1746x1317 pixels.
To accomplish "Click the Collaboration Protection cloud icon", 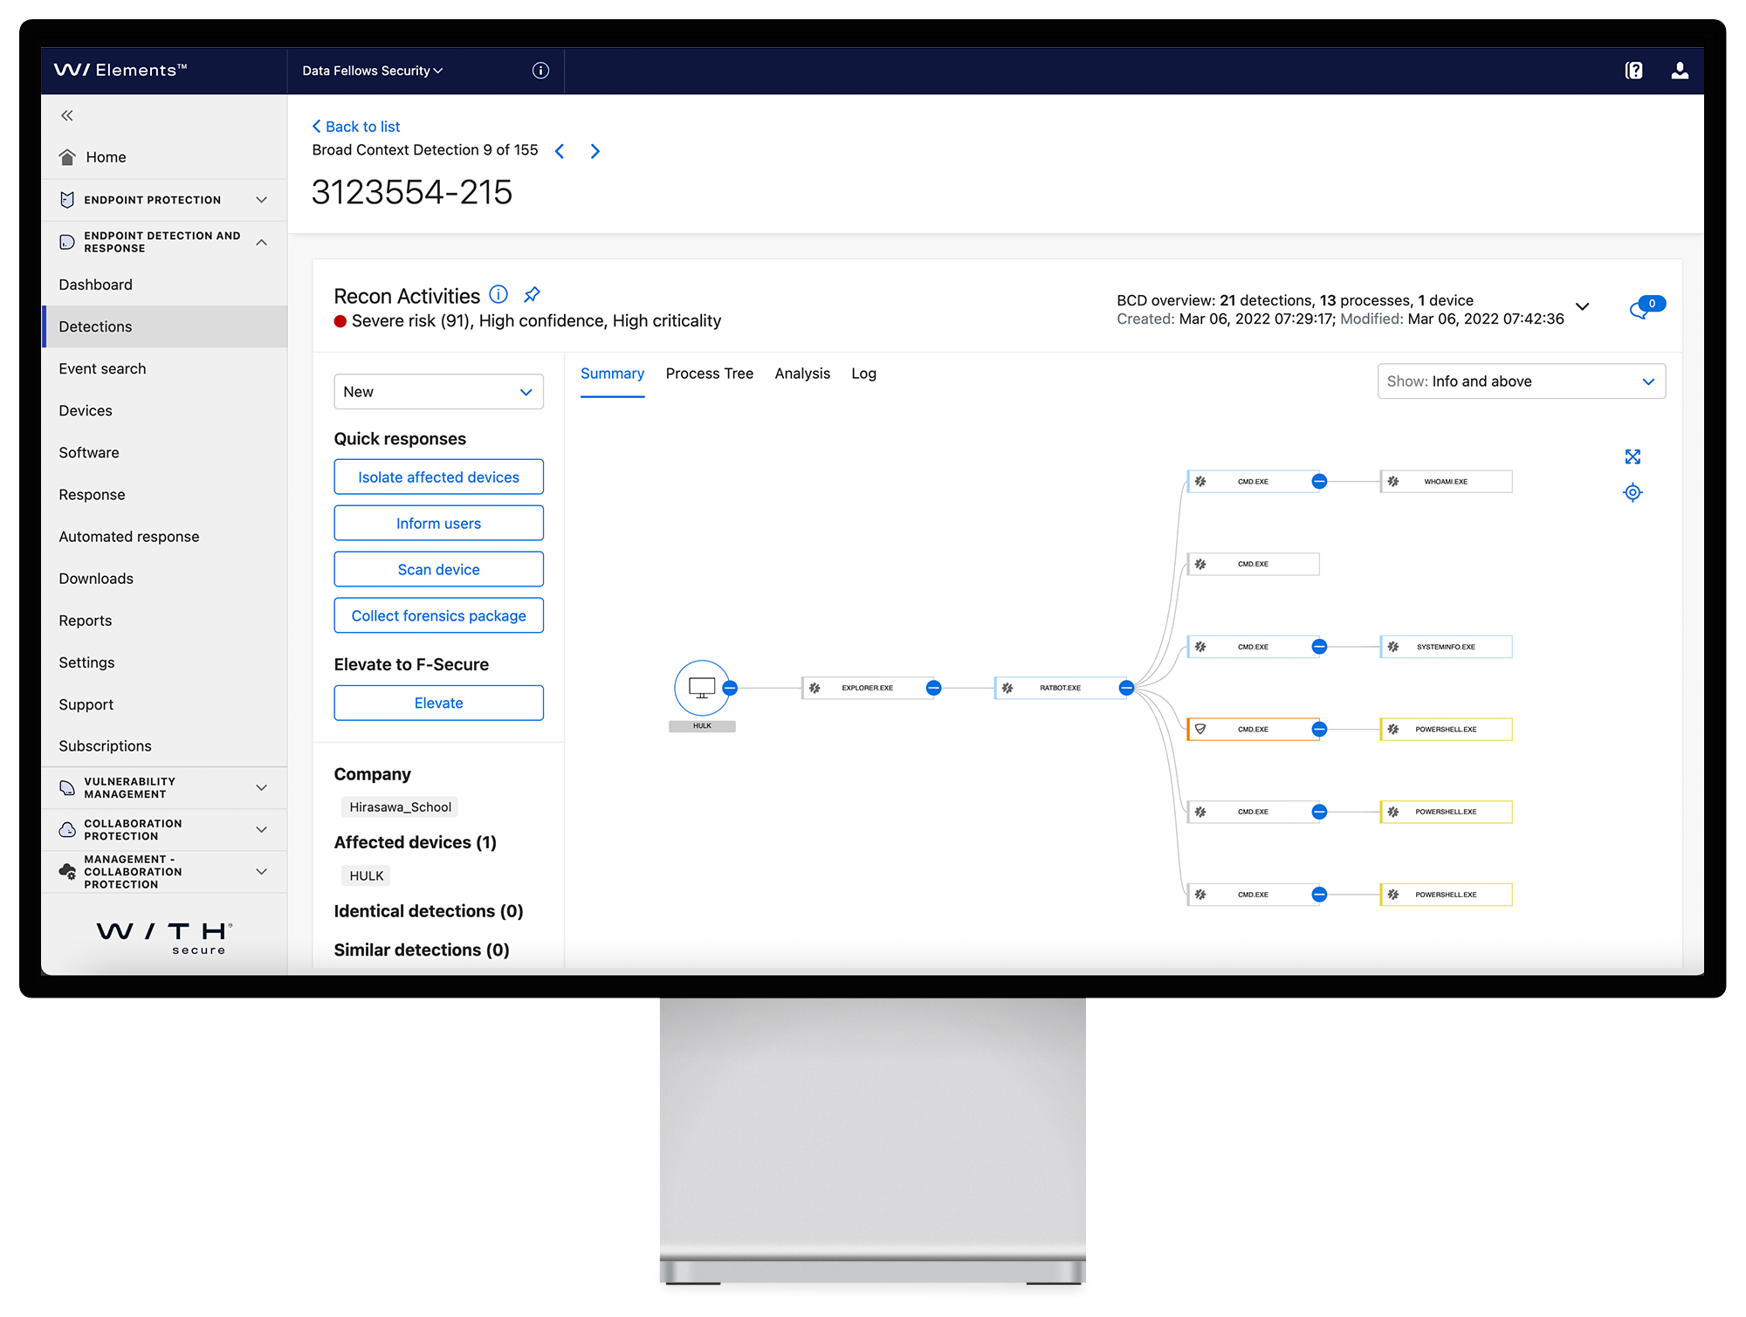I will point(67,830).
